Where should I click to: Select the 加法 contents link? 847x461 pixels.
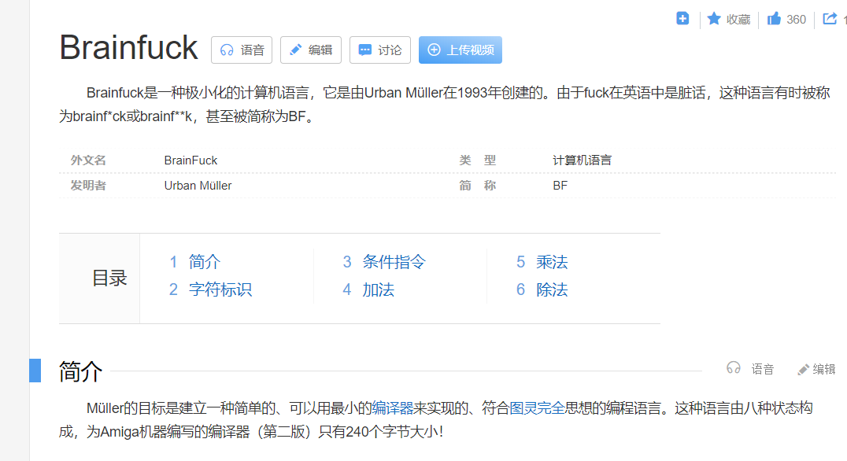379,290
